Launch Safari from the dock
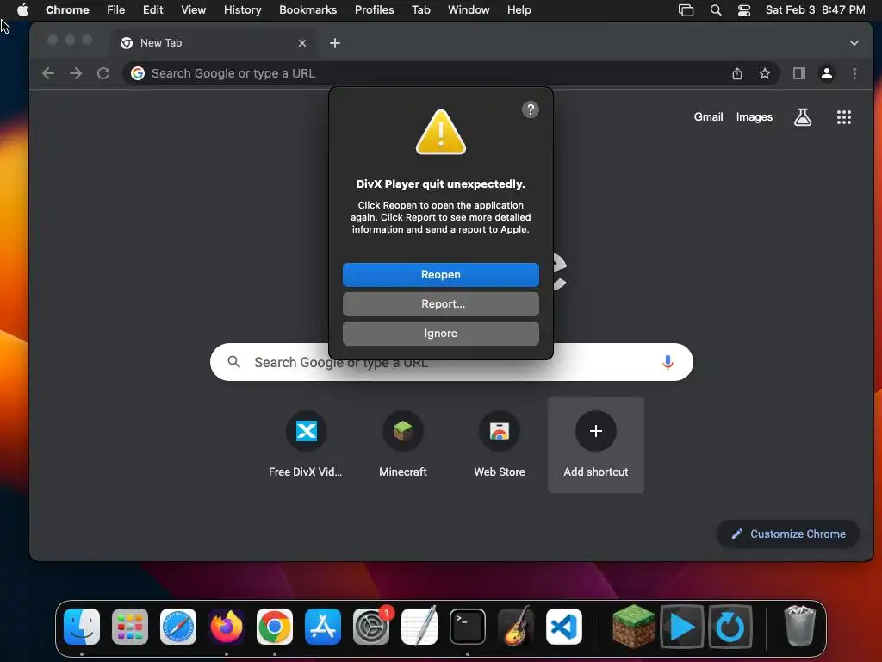Screen dimensions: 882x662 click(178, 627)
